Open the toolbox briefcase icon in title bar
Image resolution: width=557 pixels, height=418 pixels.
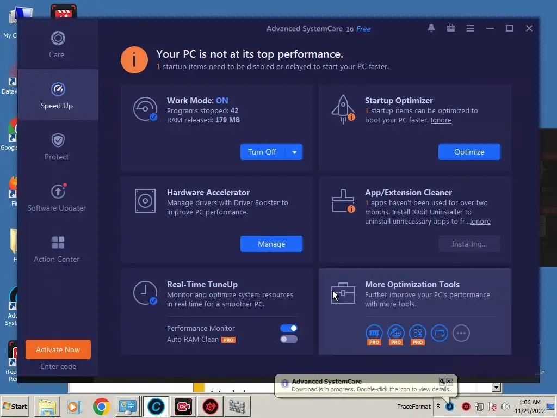(451, 28)
